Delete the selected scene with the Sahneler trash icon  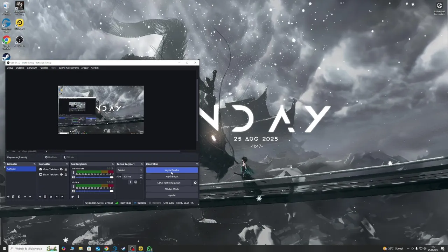pyautogui.click(x=13, y=197)
